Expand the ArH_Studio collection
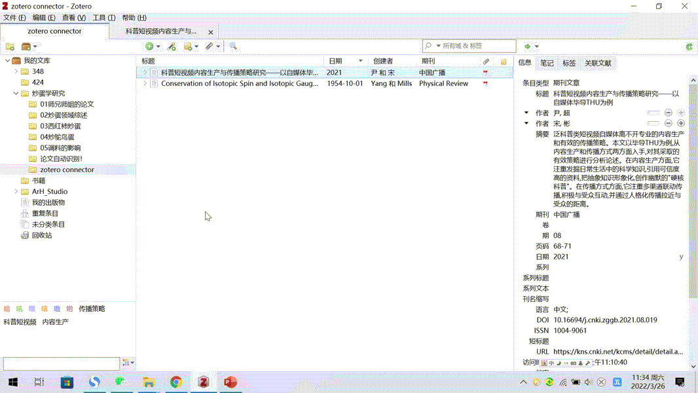Image resolution: width=698 pixels, height=393 pixels. [x=16, y=191]
